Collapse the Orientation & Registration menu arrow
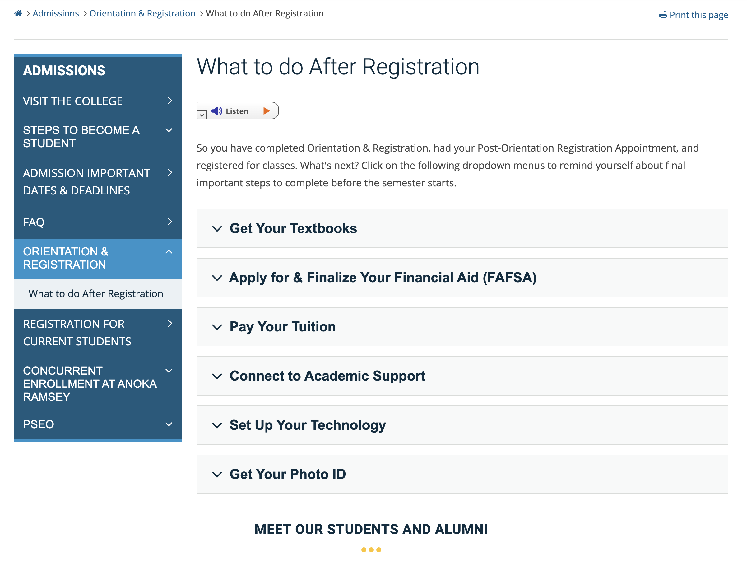Image resolution: width=747 pixels, height=562 pixels. click(169, 252)
